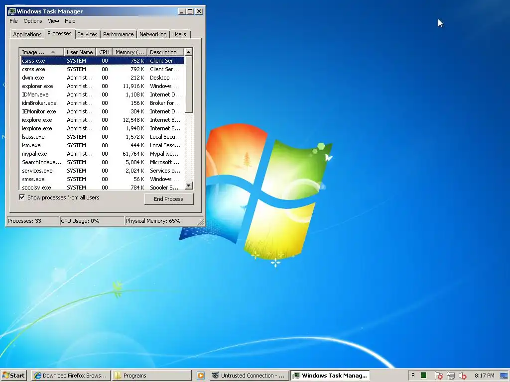Switch to the Applications tab
This screenshot has width=510, height=382.
pos(27,34)
